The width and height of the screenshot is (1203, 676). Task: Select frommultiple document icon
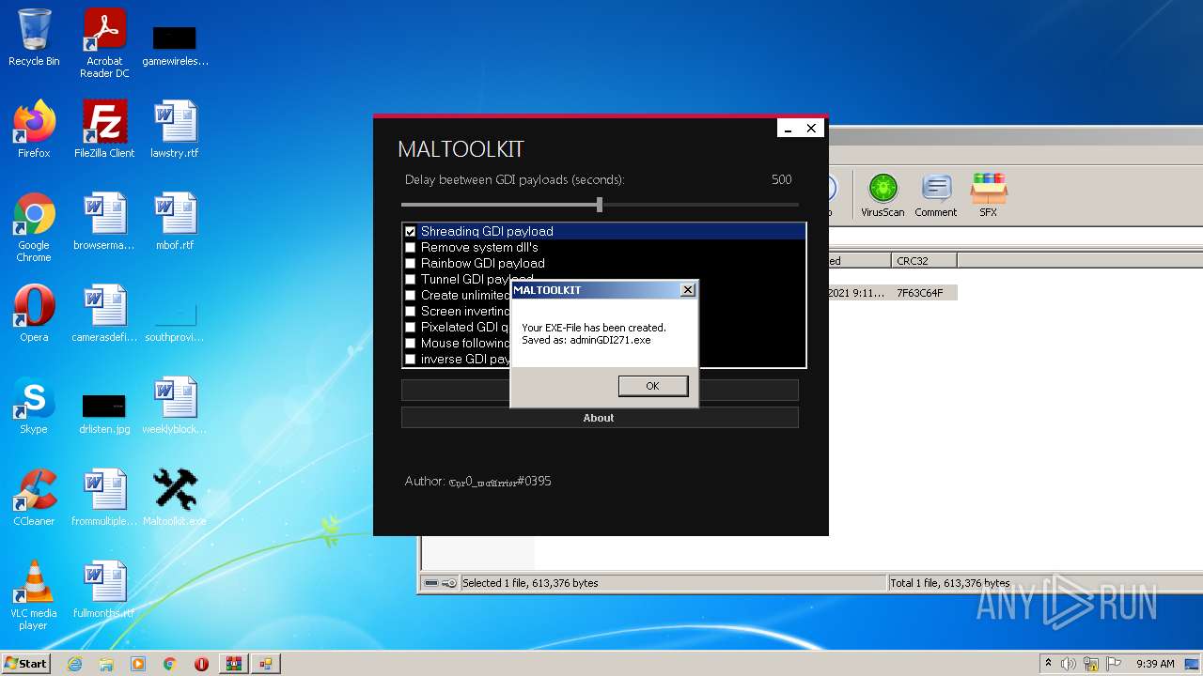point(104,498)
